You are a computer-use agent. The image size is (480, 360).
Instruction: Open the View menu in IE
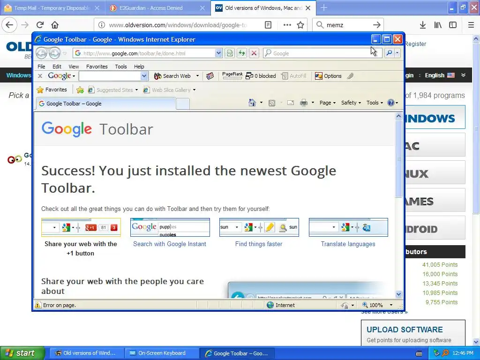pyautogui.click(x=74, y=67)
